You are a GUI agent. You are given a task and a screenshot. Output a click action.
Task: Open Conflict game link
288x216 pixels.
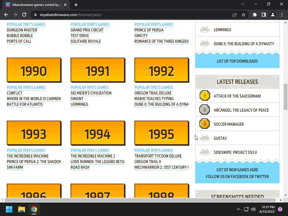pyautogui.click(x=15, y=93)
